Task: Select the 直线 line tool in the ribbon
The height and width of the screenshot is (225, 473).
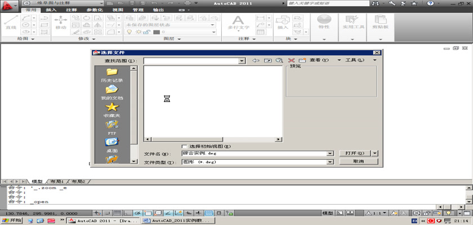Action: pos(11,23)
